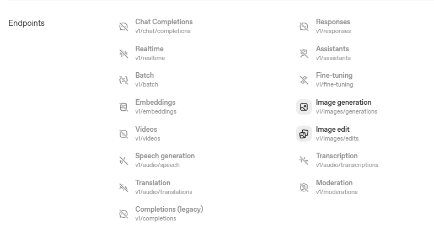Open the Image generation endpoint link
The height and width of the screenshot is (231, 434).
coord(343,103)
